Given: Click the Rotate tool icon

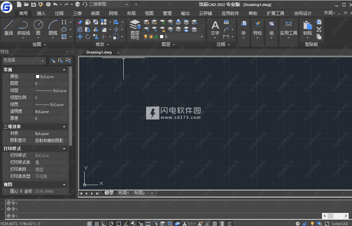Looking at the screenshot, I should (x=88, y=37).
